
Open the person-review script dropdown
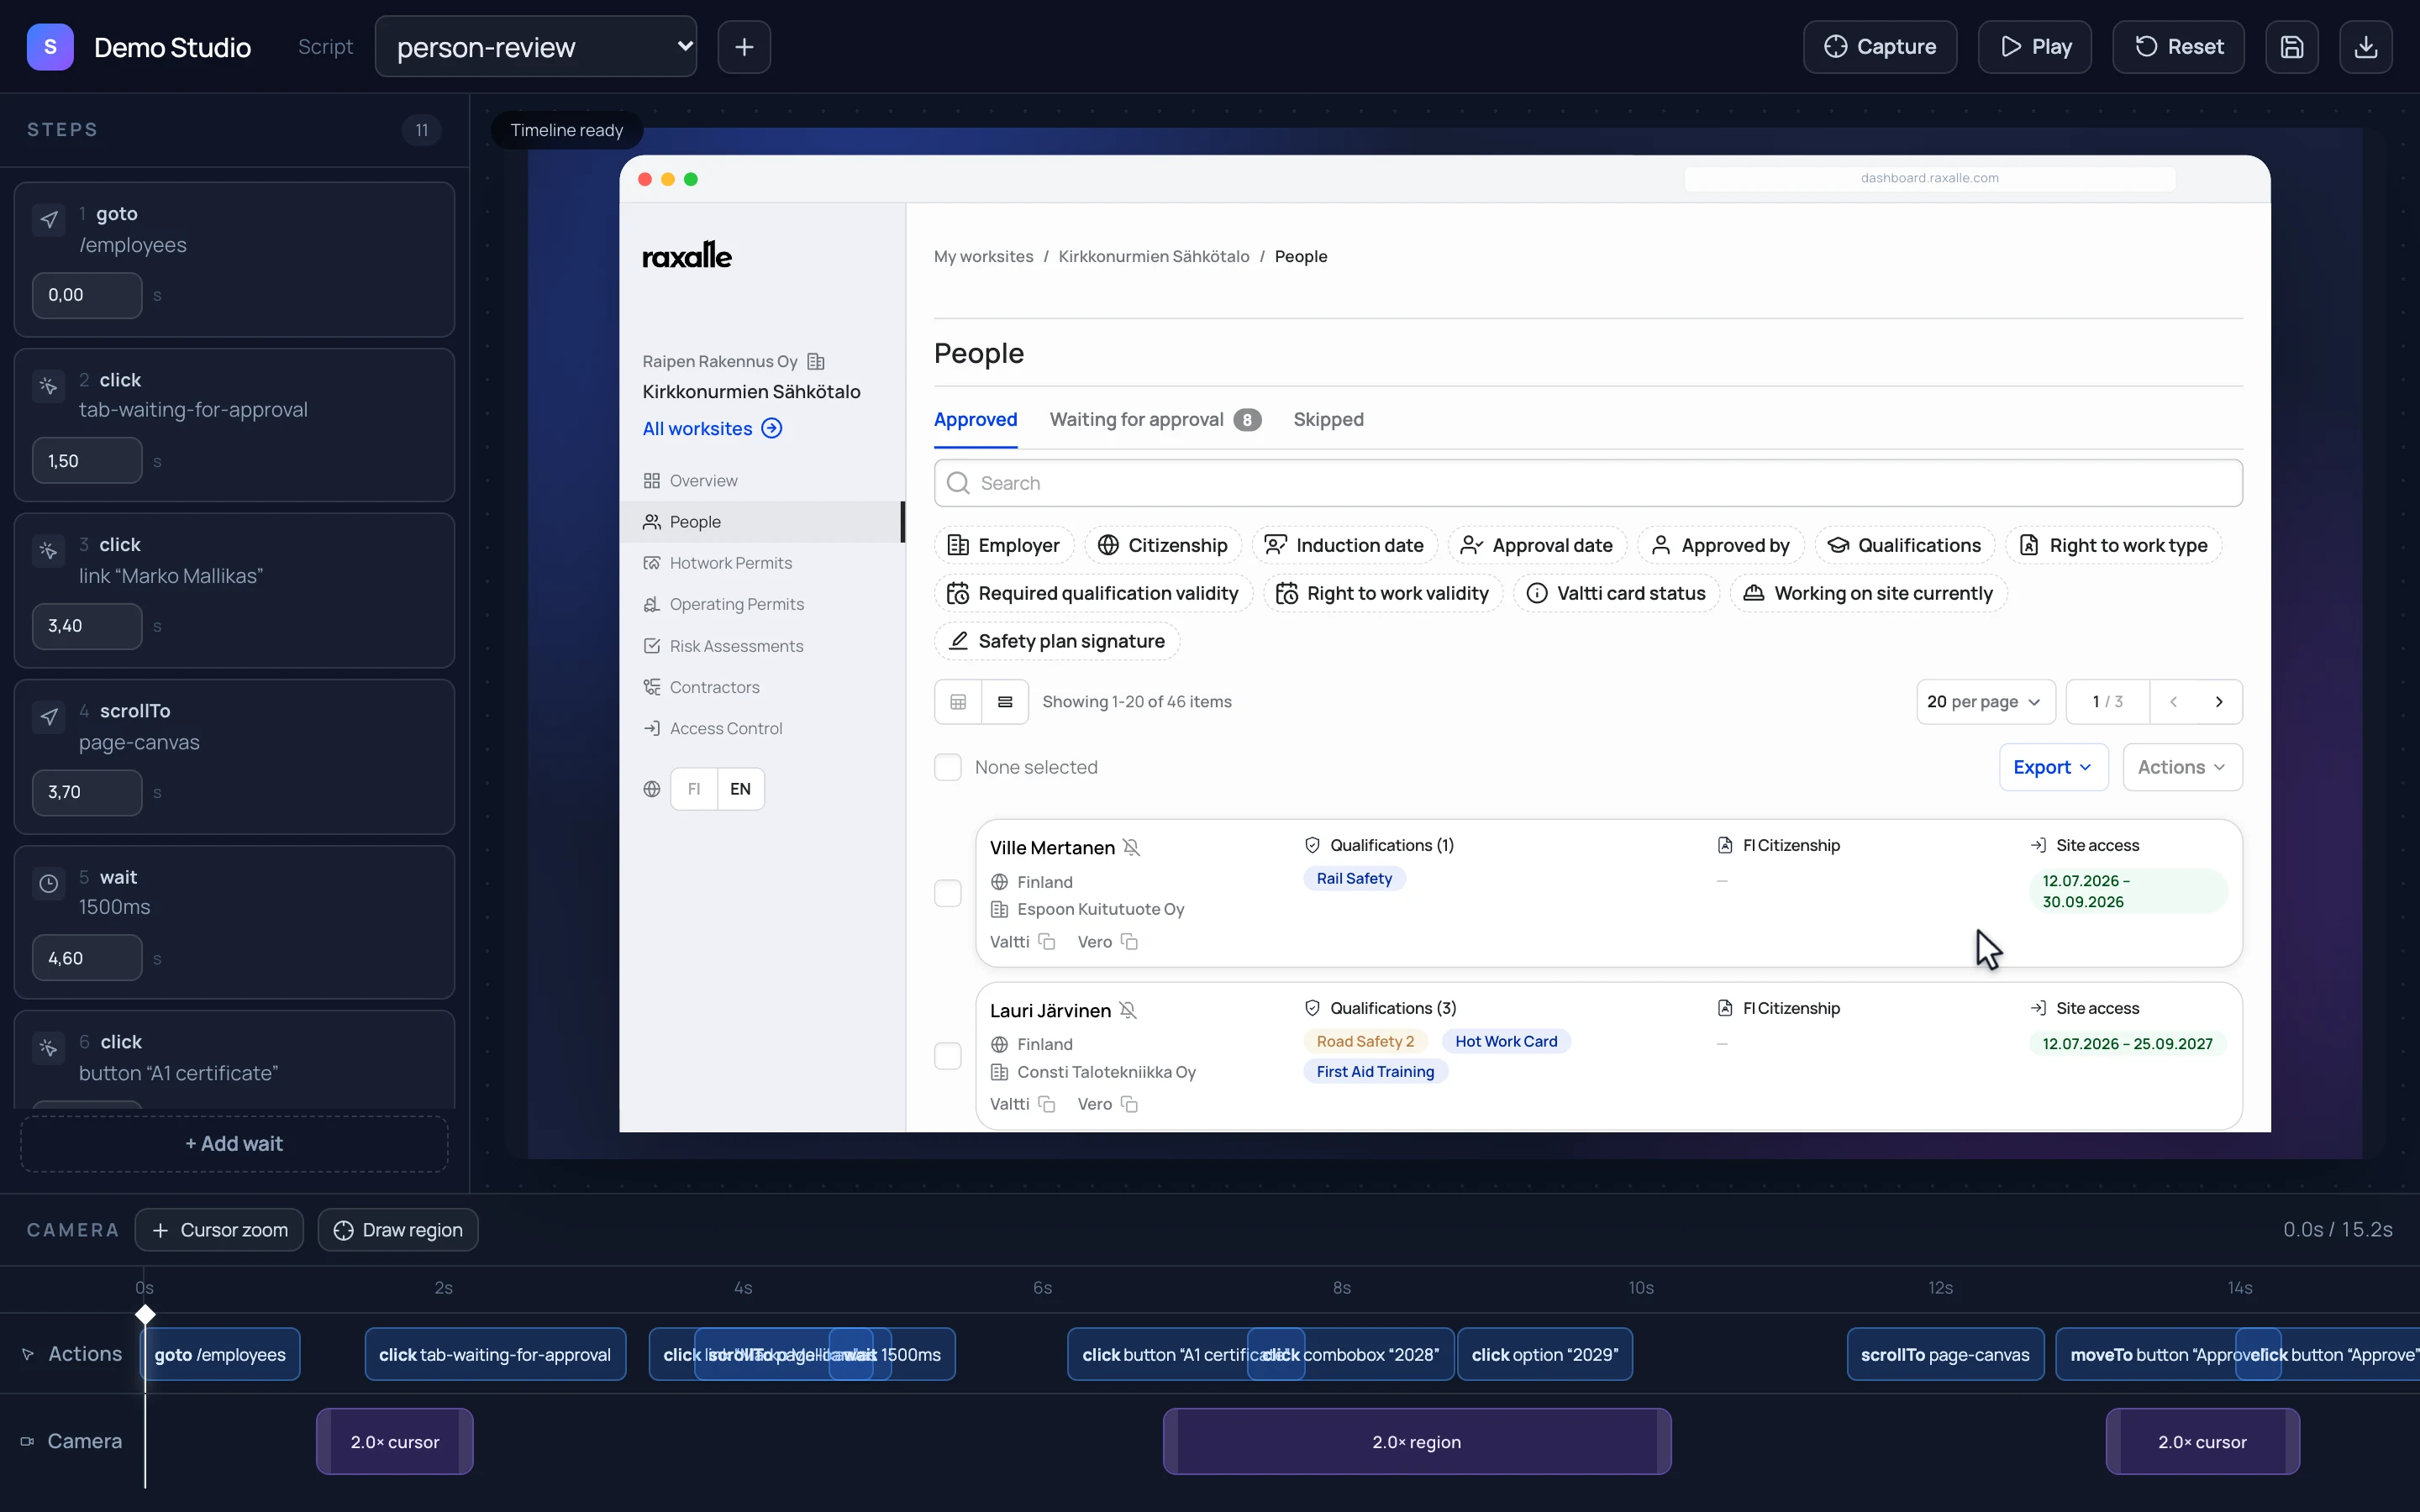point(536,47)
